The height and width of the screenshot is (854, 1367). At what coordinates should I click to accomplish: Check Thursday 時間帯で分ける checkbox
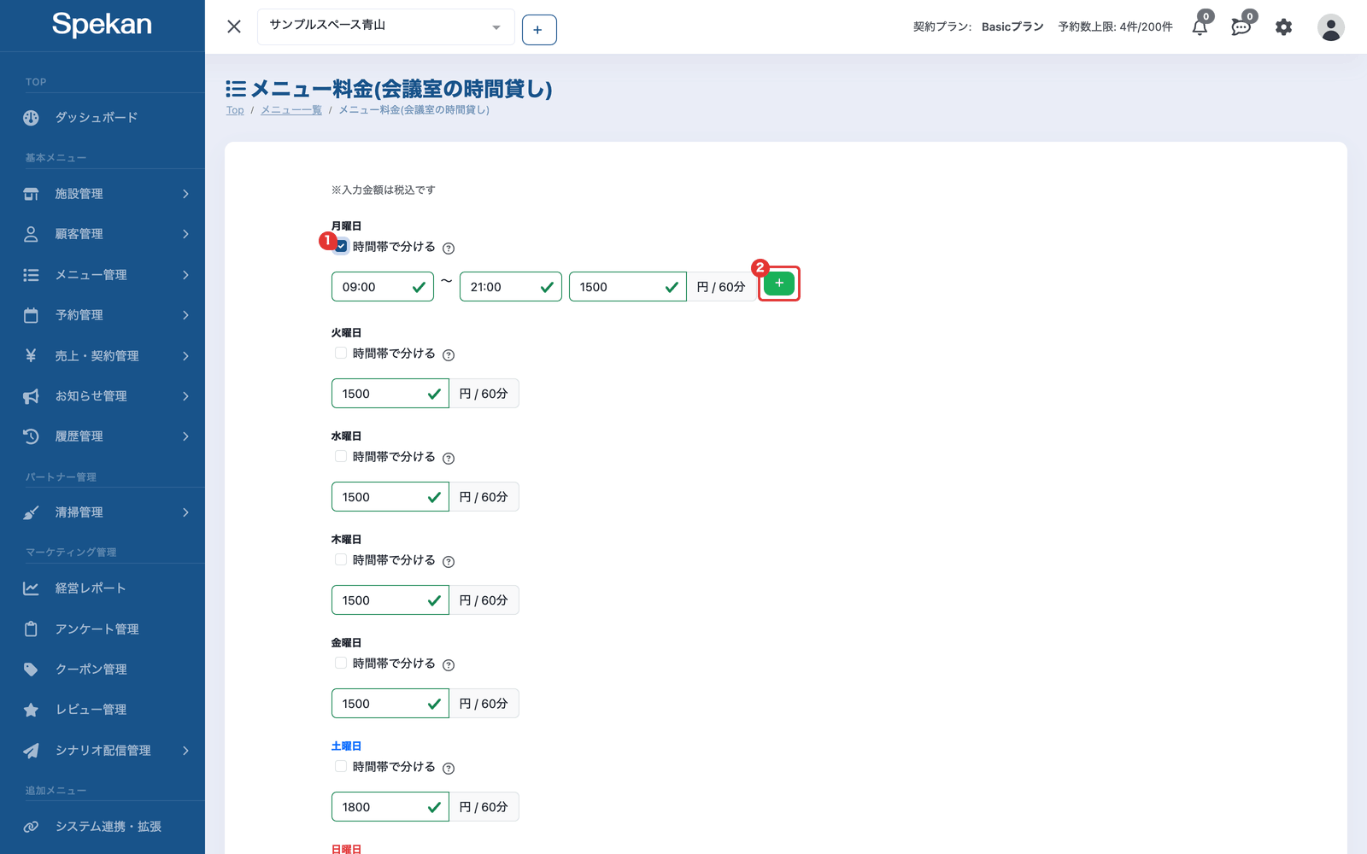pyautogui.click(x=341, y=559)
